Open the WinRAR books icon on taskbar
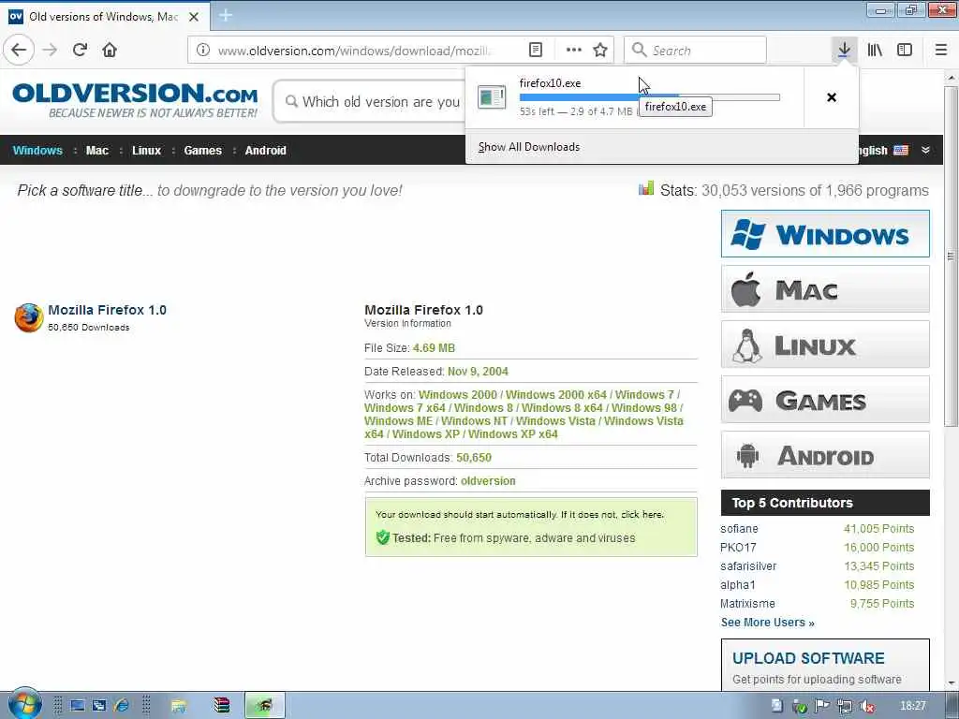Image resolution: width=959 pixels, height=719 pixels. pos(221,706)
